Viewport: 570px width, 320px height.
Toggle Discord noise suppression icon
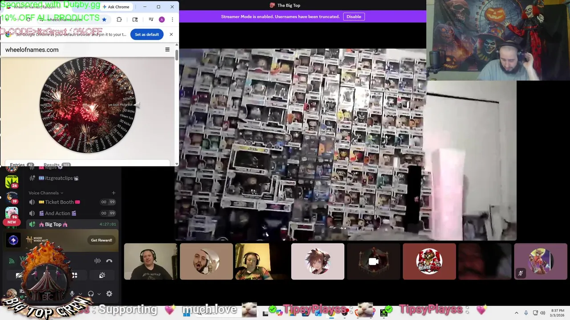pyautogui.click(x=98, y=261)
